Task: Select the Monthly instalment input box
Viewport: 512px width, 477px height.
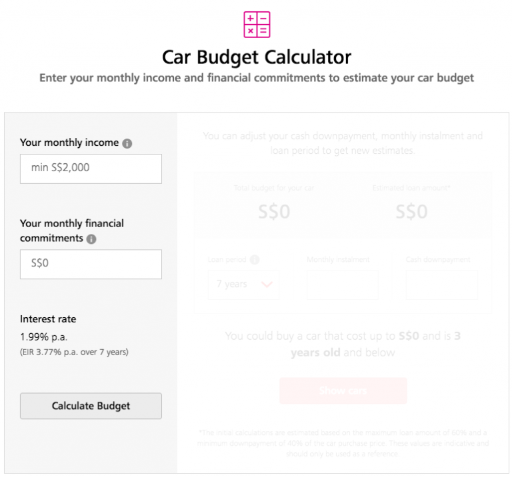Action: (x=343, y=284)
